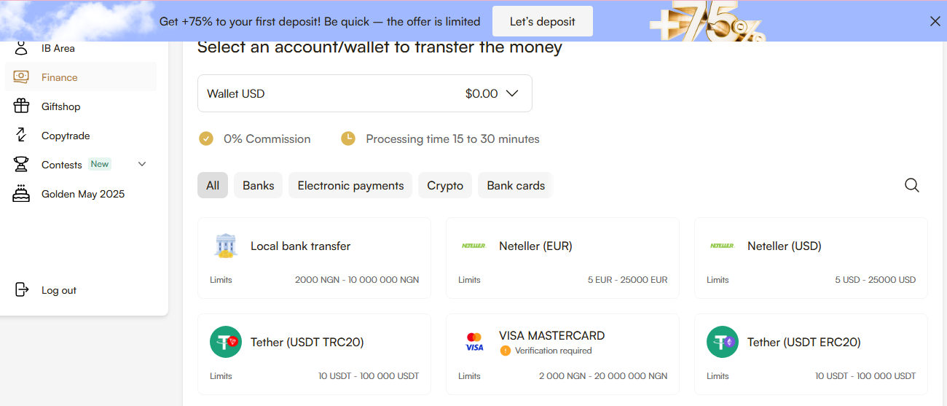
Task: Open the payment methods search magnifier
Action: tap(911, 185)
